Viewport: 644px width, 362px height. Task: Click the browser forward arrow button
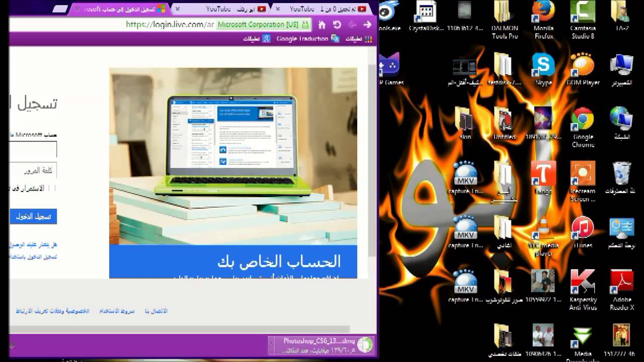(x=367, y=25)
